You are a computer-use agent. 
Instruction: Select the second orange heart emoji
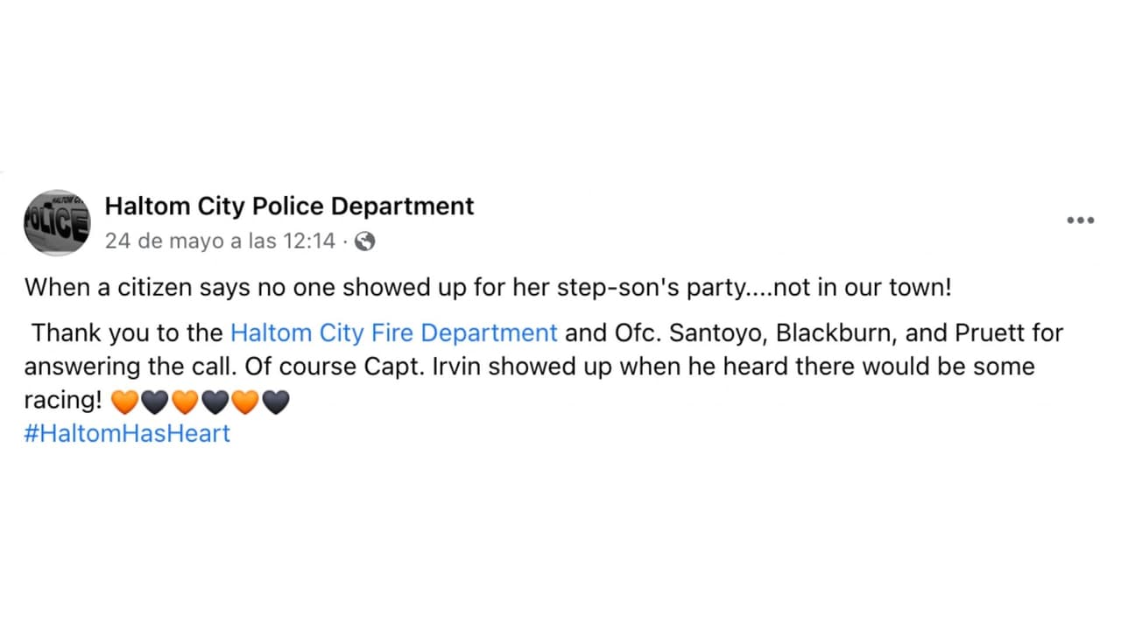click(185, 402)
